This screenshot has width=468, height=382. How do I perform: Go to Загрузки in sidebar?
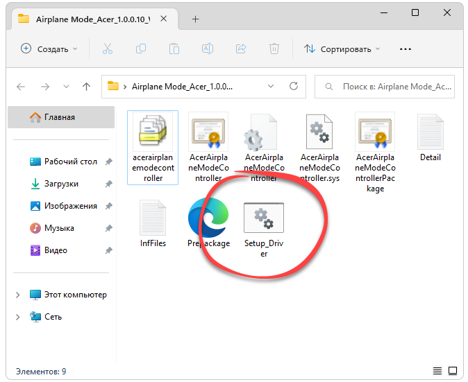61,184
